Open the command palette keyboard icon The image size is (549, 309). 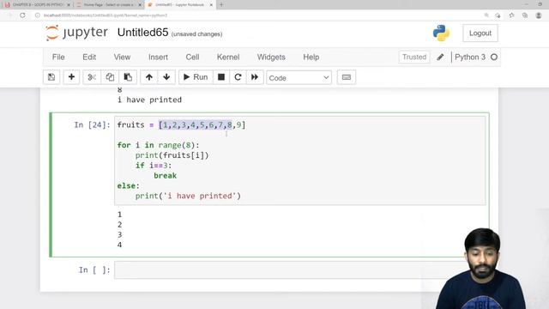[347, 77]
